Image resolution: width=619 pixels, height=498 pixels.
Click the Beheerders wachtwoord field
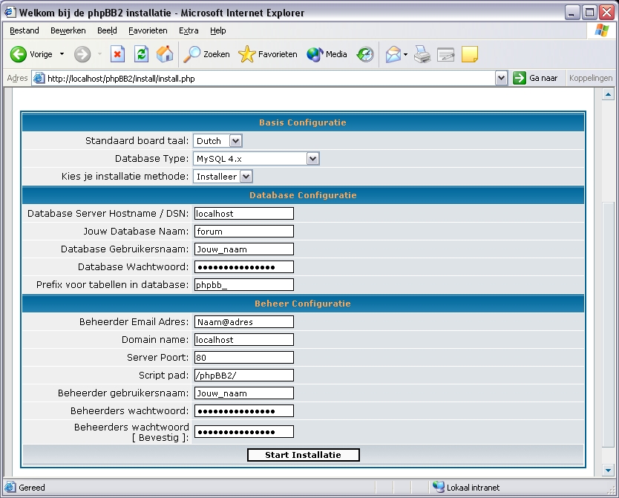coord(244,410)
